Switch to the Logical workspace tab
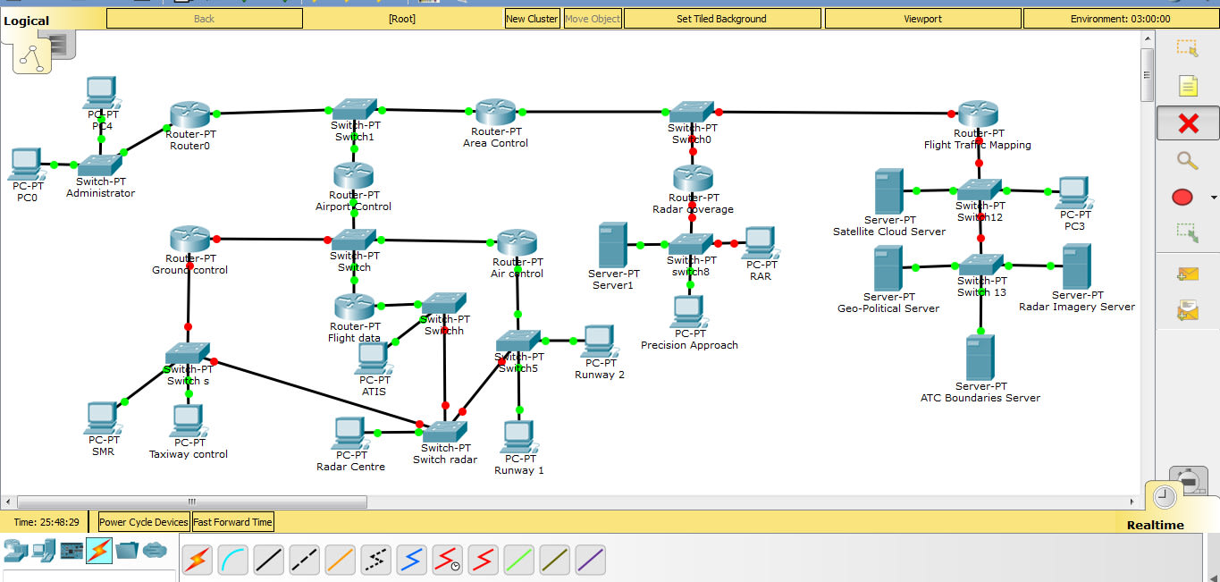Screen dimensions: 1220x582 click(x=27, y=19)
